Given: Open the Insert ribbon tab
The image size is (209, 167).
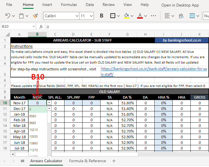Looking at the screenshot, I should (x=47, y=5).
